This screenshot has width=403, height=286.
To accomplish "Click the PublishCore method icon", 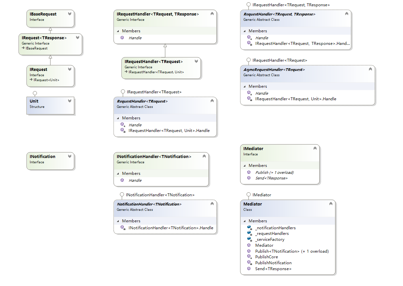I will coord(249,257).
